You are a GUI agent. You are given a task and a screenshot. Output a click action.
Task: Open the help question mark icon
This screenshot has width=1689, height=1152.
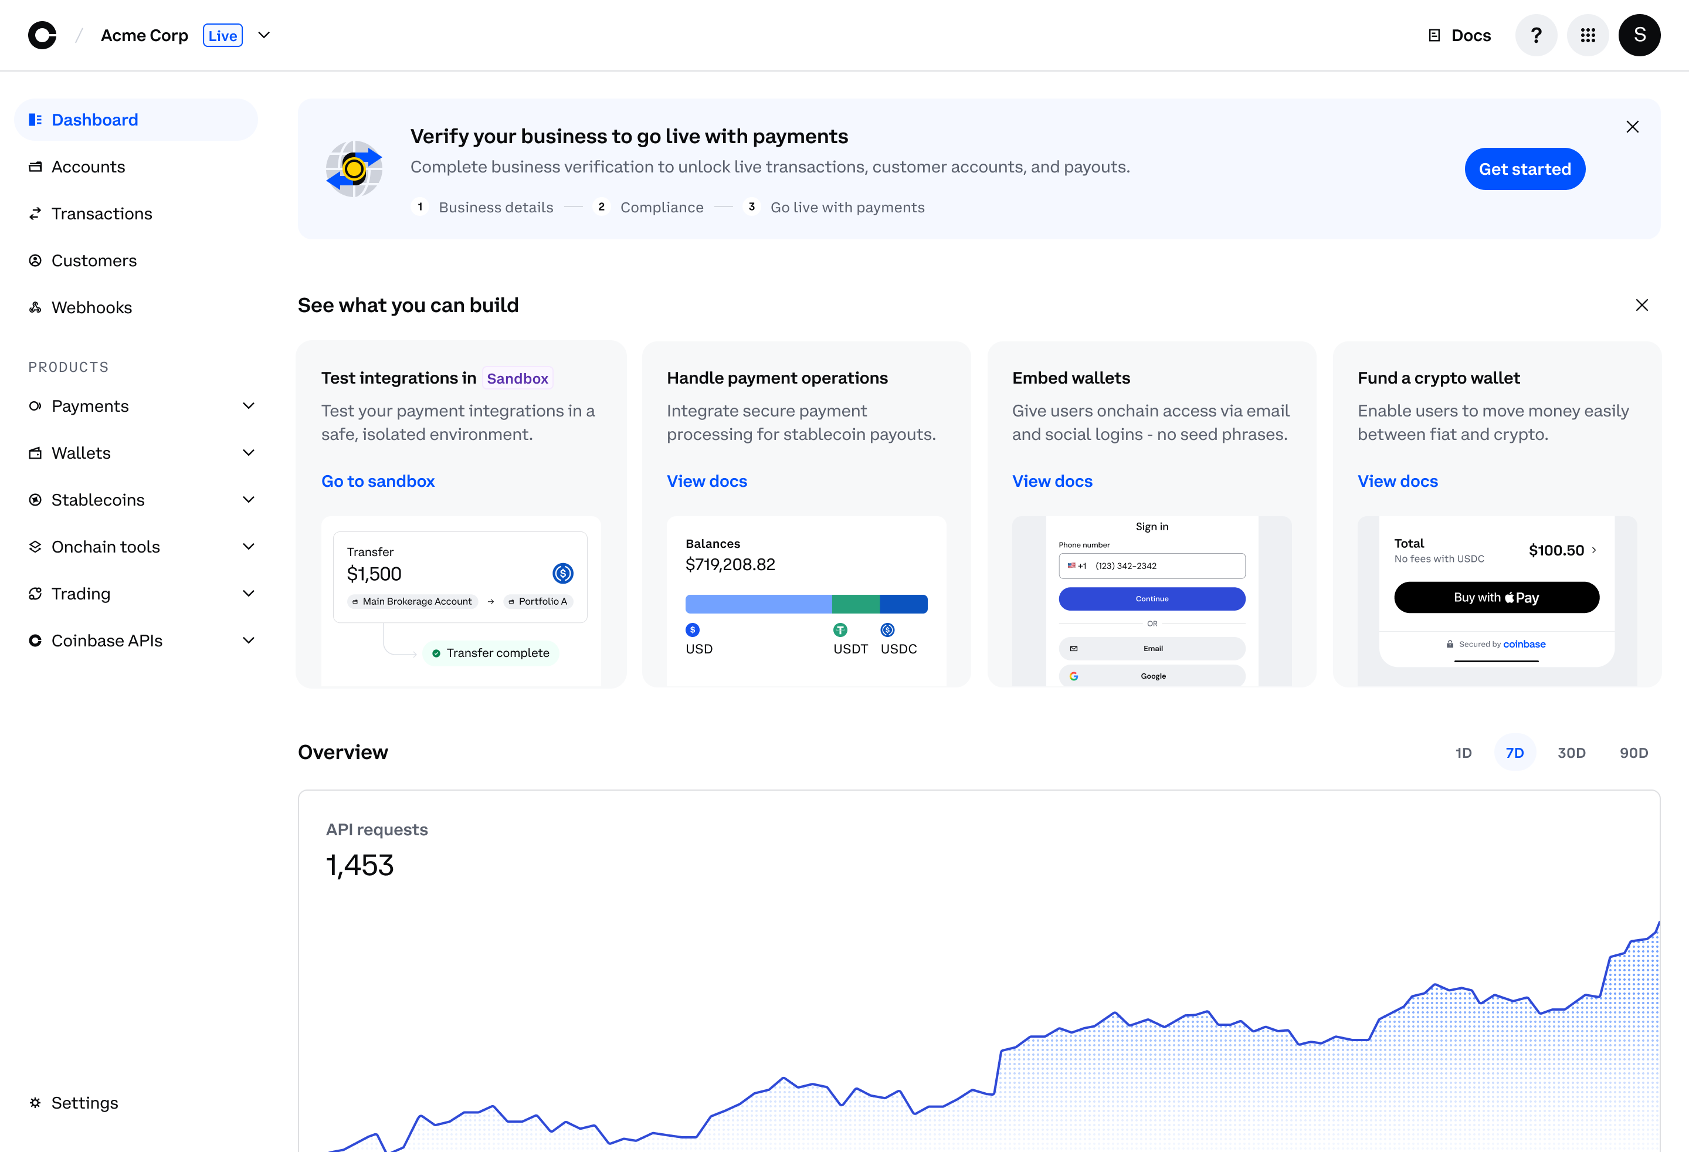tap(1536, 35)
